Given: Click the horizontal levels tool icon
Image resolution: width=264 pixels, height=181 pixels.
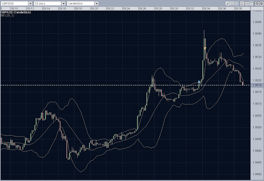Looking at the screenshot, I should pyautogui.click(x=232, y=4).
